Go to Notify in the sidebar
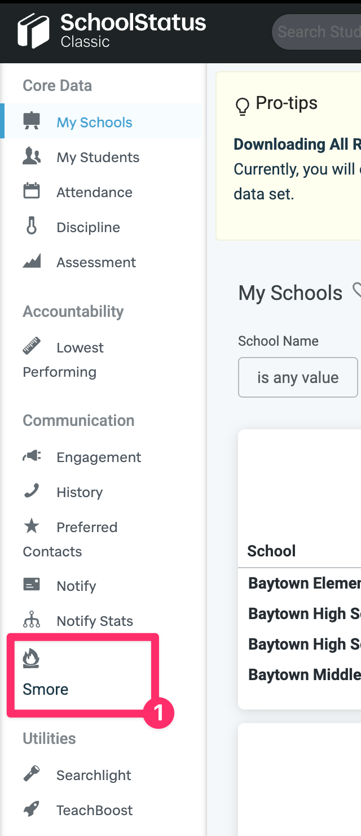 click(76, 586)
